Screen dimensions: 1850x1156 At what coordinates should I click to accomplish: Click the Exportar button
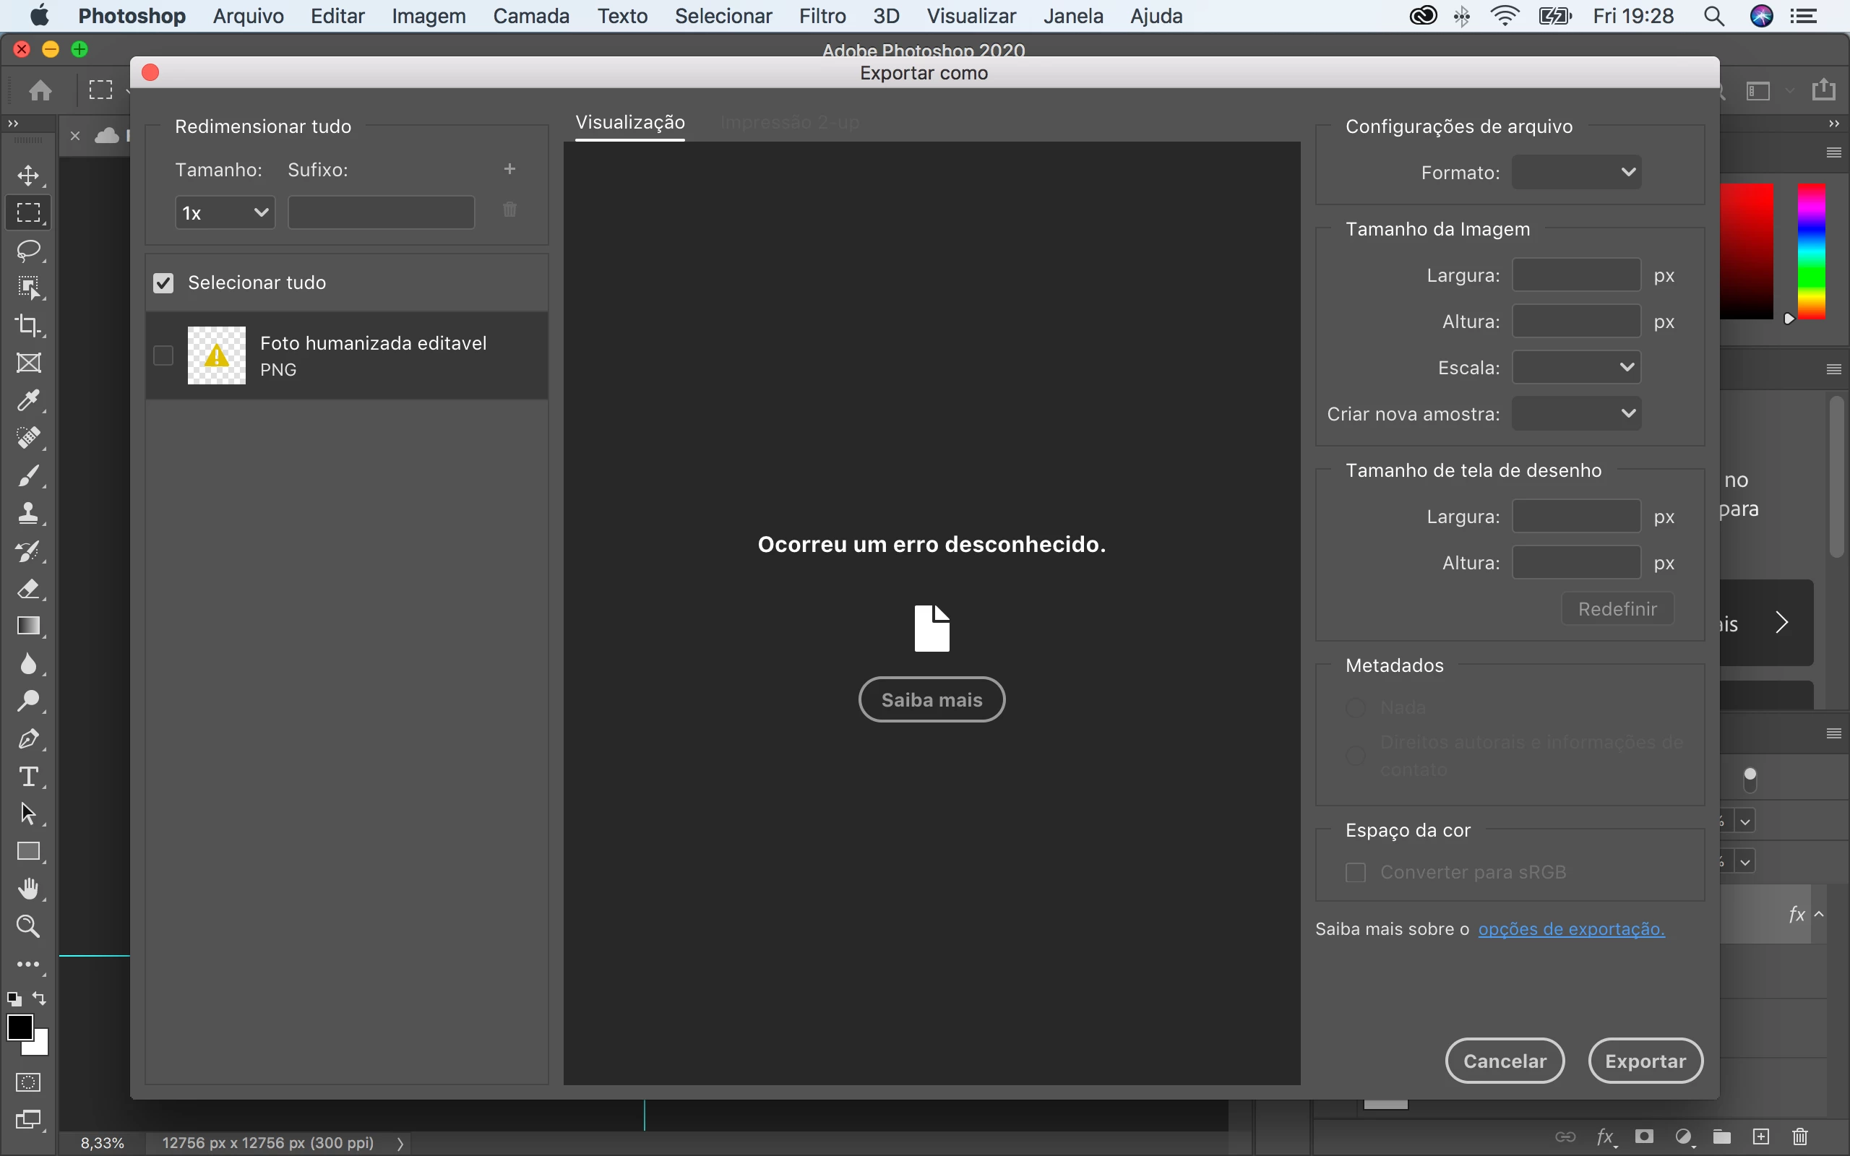point(1645,1061)
